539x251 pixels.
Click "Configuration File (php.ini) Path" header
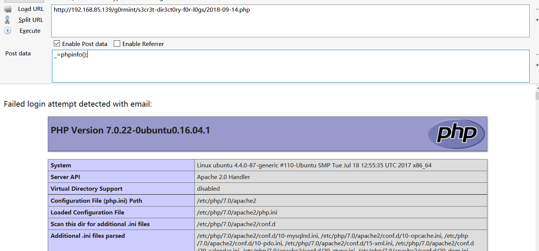[x=121, y=200]
